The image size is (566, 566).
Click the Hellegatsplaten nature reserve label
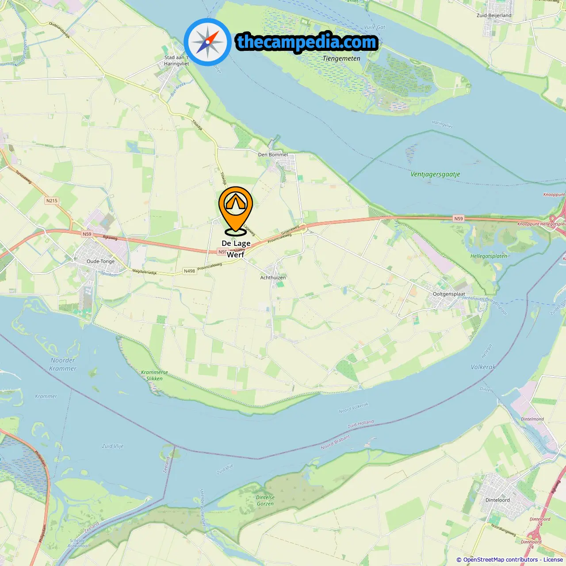point(489,256)
